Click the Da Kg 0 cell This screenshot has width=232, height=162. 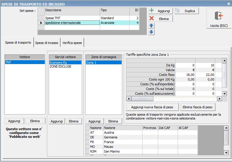pyautogui.click(x=185, y=65)
